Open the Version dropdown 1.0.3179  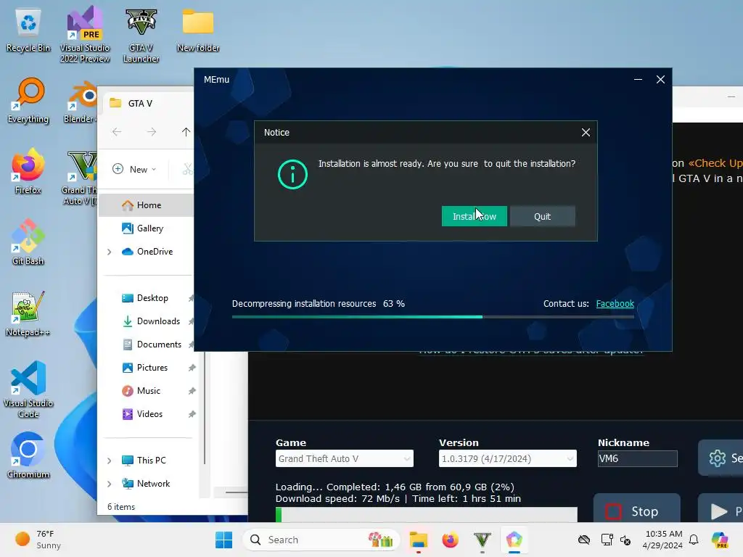(x=507, y=458)
